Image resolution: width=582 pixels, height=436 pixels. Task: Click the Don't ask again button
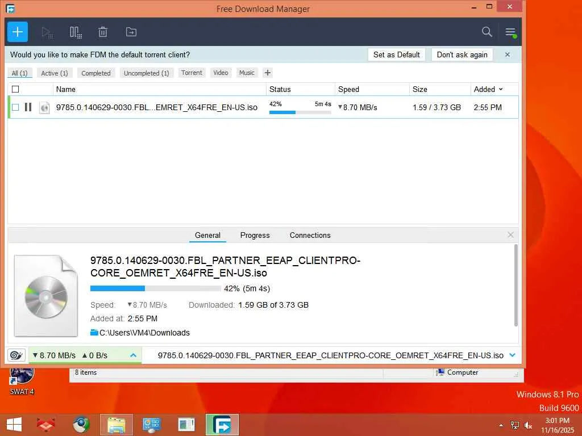click(462, 54)
